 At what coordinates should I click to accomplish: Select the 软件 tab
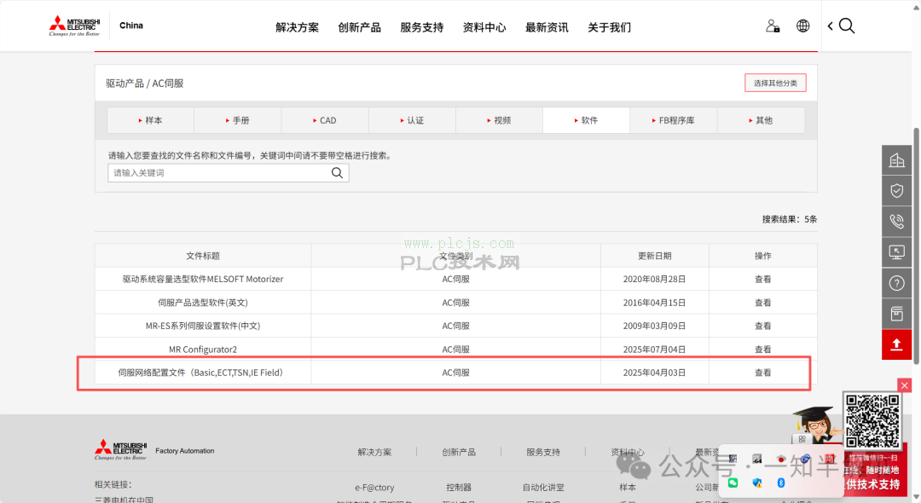pyautogui.click(x=586, y=120)
